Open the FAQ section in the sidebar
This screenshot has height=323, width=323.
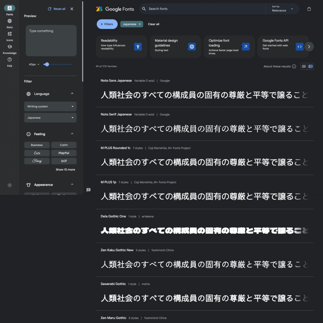(x=10, y=61)
